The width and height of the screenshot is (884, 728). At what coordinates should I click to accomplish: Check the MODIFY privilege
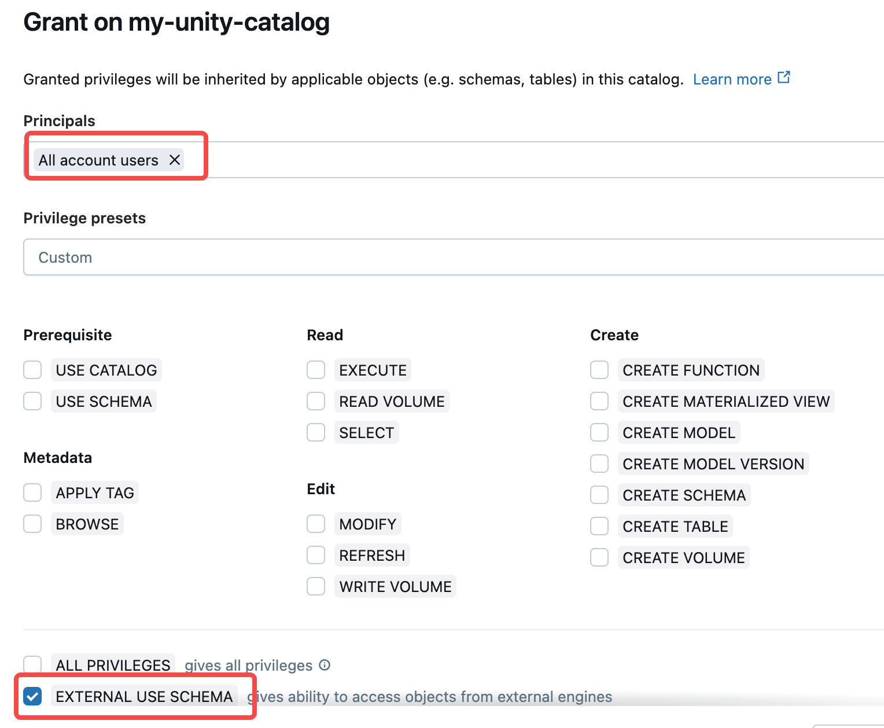tap(316, 523)
